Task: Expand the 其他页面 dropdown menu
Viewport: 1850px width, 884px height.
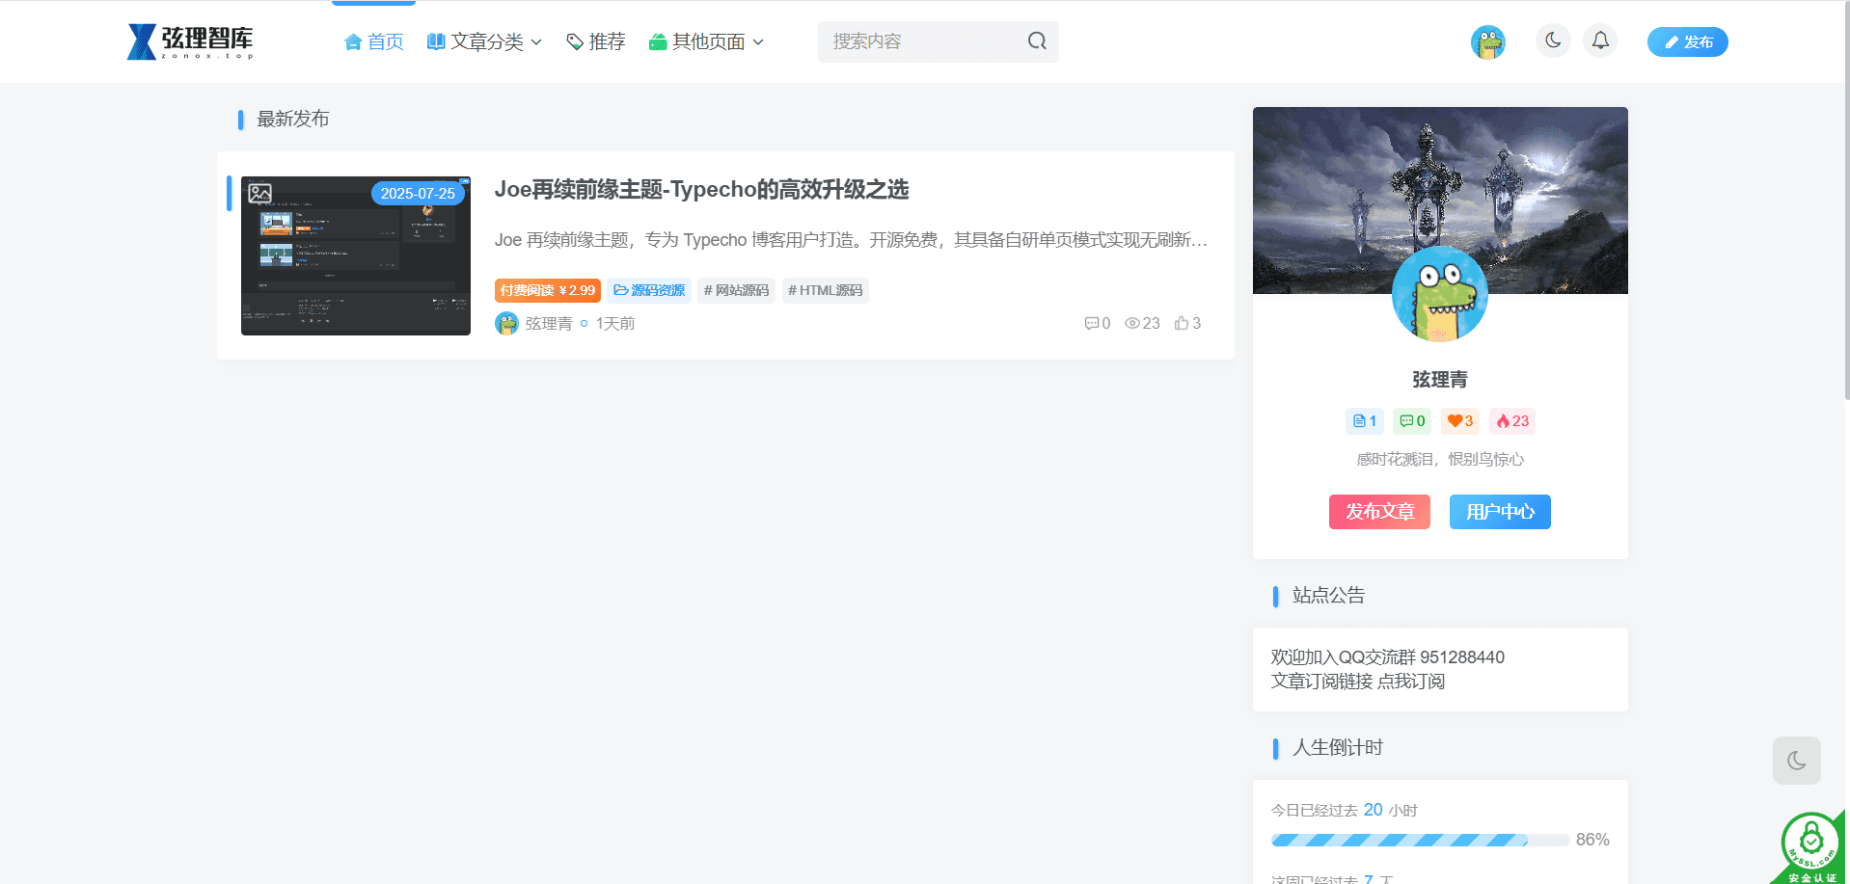Action: [x=706, y=42]
